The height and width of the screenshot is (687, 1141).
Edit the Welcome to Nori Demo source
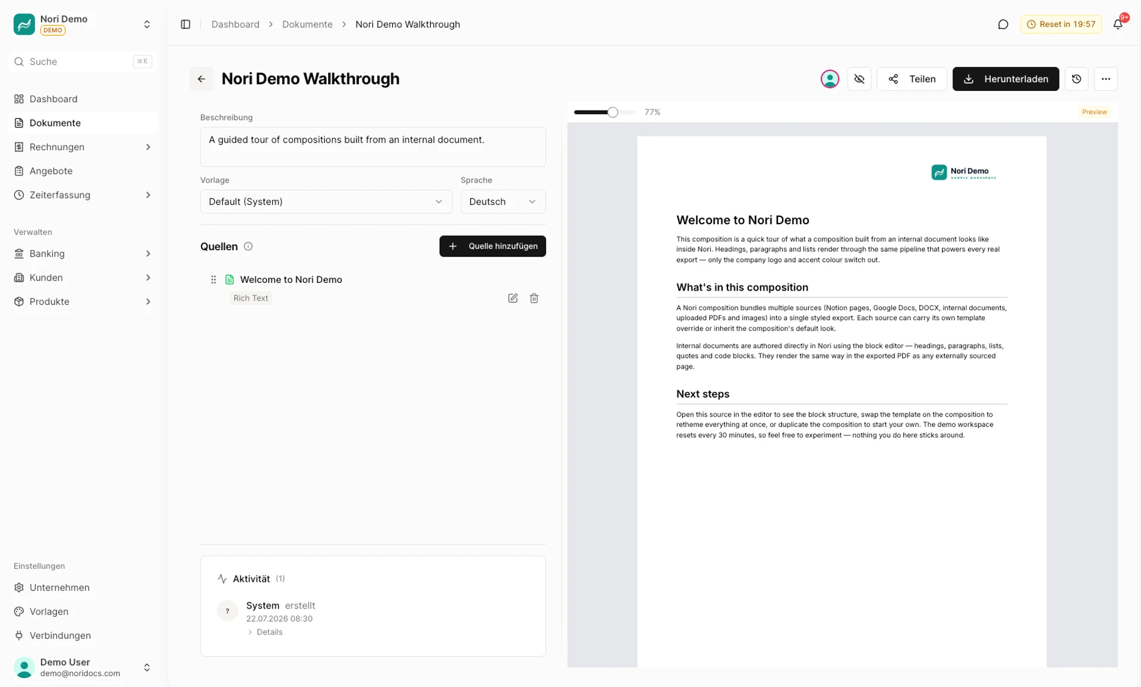513,298
